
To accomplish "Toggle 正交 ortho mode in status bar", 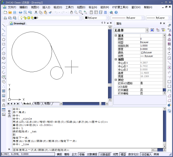I will coord(74,154).
